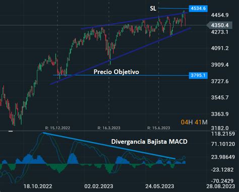Click the 4454.9 price axis value

point(220,15)
